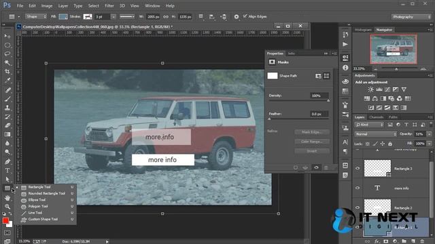Select the Horizontal Type tool
Viewport: 435px width, 244px height.
[7, 170]
